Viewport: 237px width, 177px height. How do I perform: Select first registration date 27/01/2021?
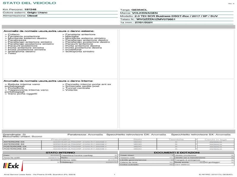point(144,23)
